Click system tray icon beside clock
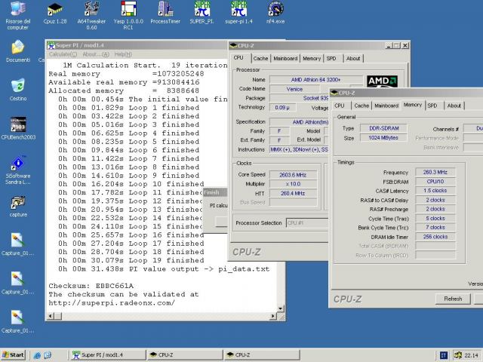Viewport: 483px width, 362px height. point(458,355)
